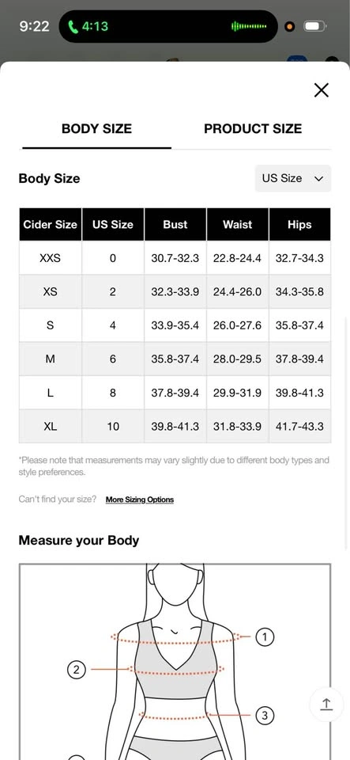Tap the battery icon in the status bar
This screenshot has width=350, height=760.
(314, 26)
